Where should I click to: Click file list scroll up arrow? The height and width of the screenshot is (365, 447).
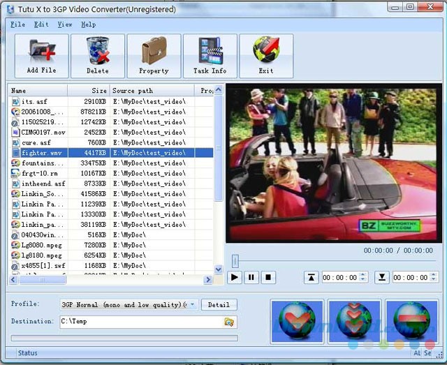(219, 90)
